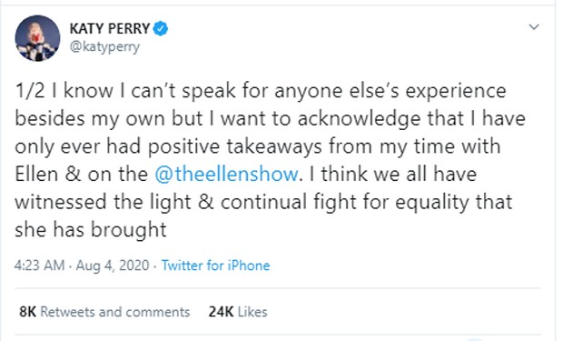
Task: Click the 8K retweet count number
Action: pos(27,312)
